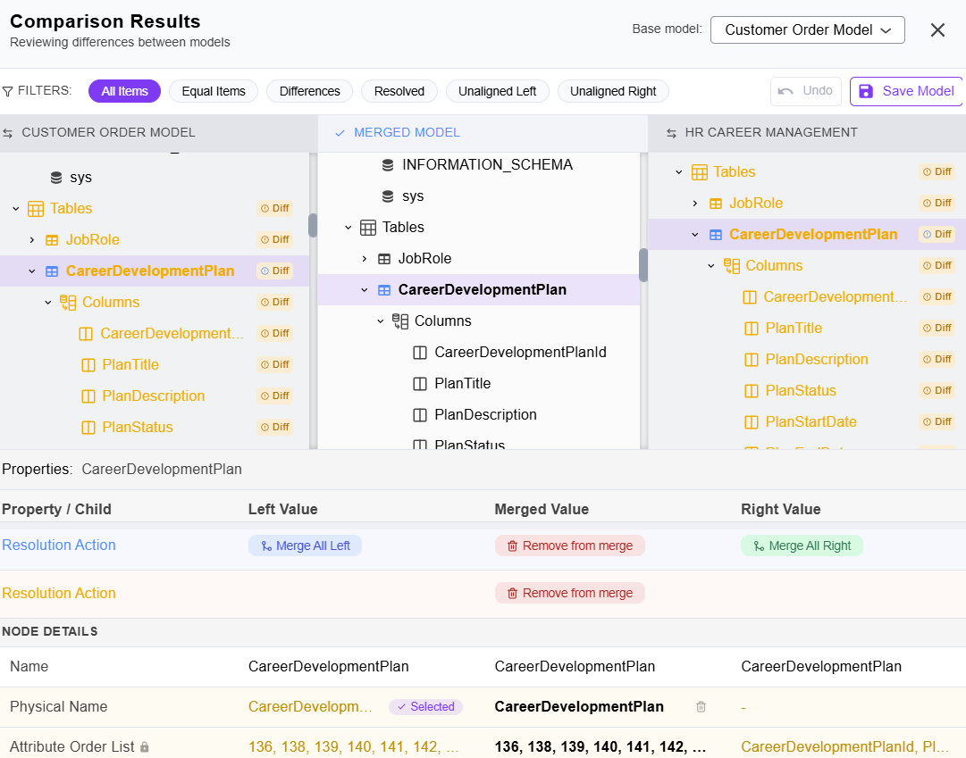966x758 pixels.
Task: Click the orange Resolution Action label
Action: click(x=59, y=594)
